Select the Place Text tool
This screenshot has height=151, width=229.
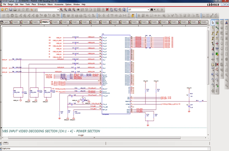click(217, 85)
